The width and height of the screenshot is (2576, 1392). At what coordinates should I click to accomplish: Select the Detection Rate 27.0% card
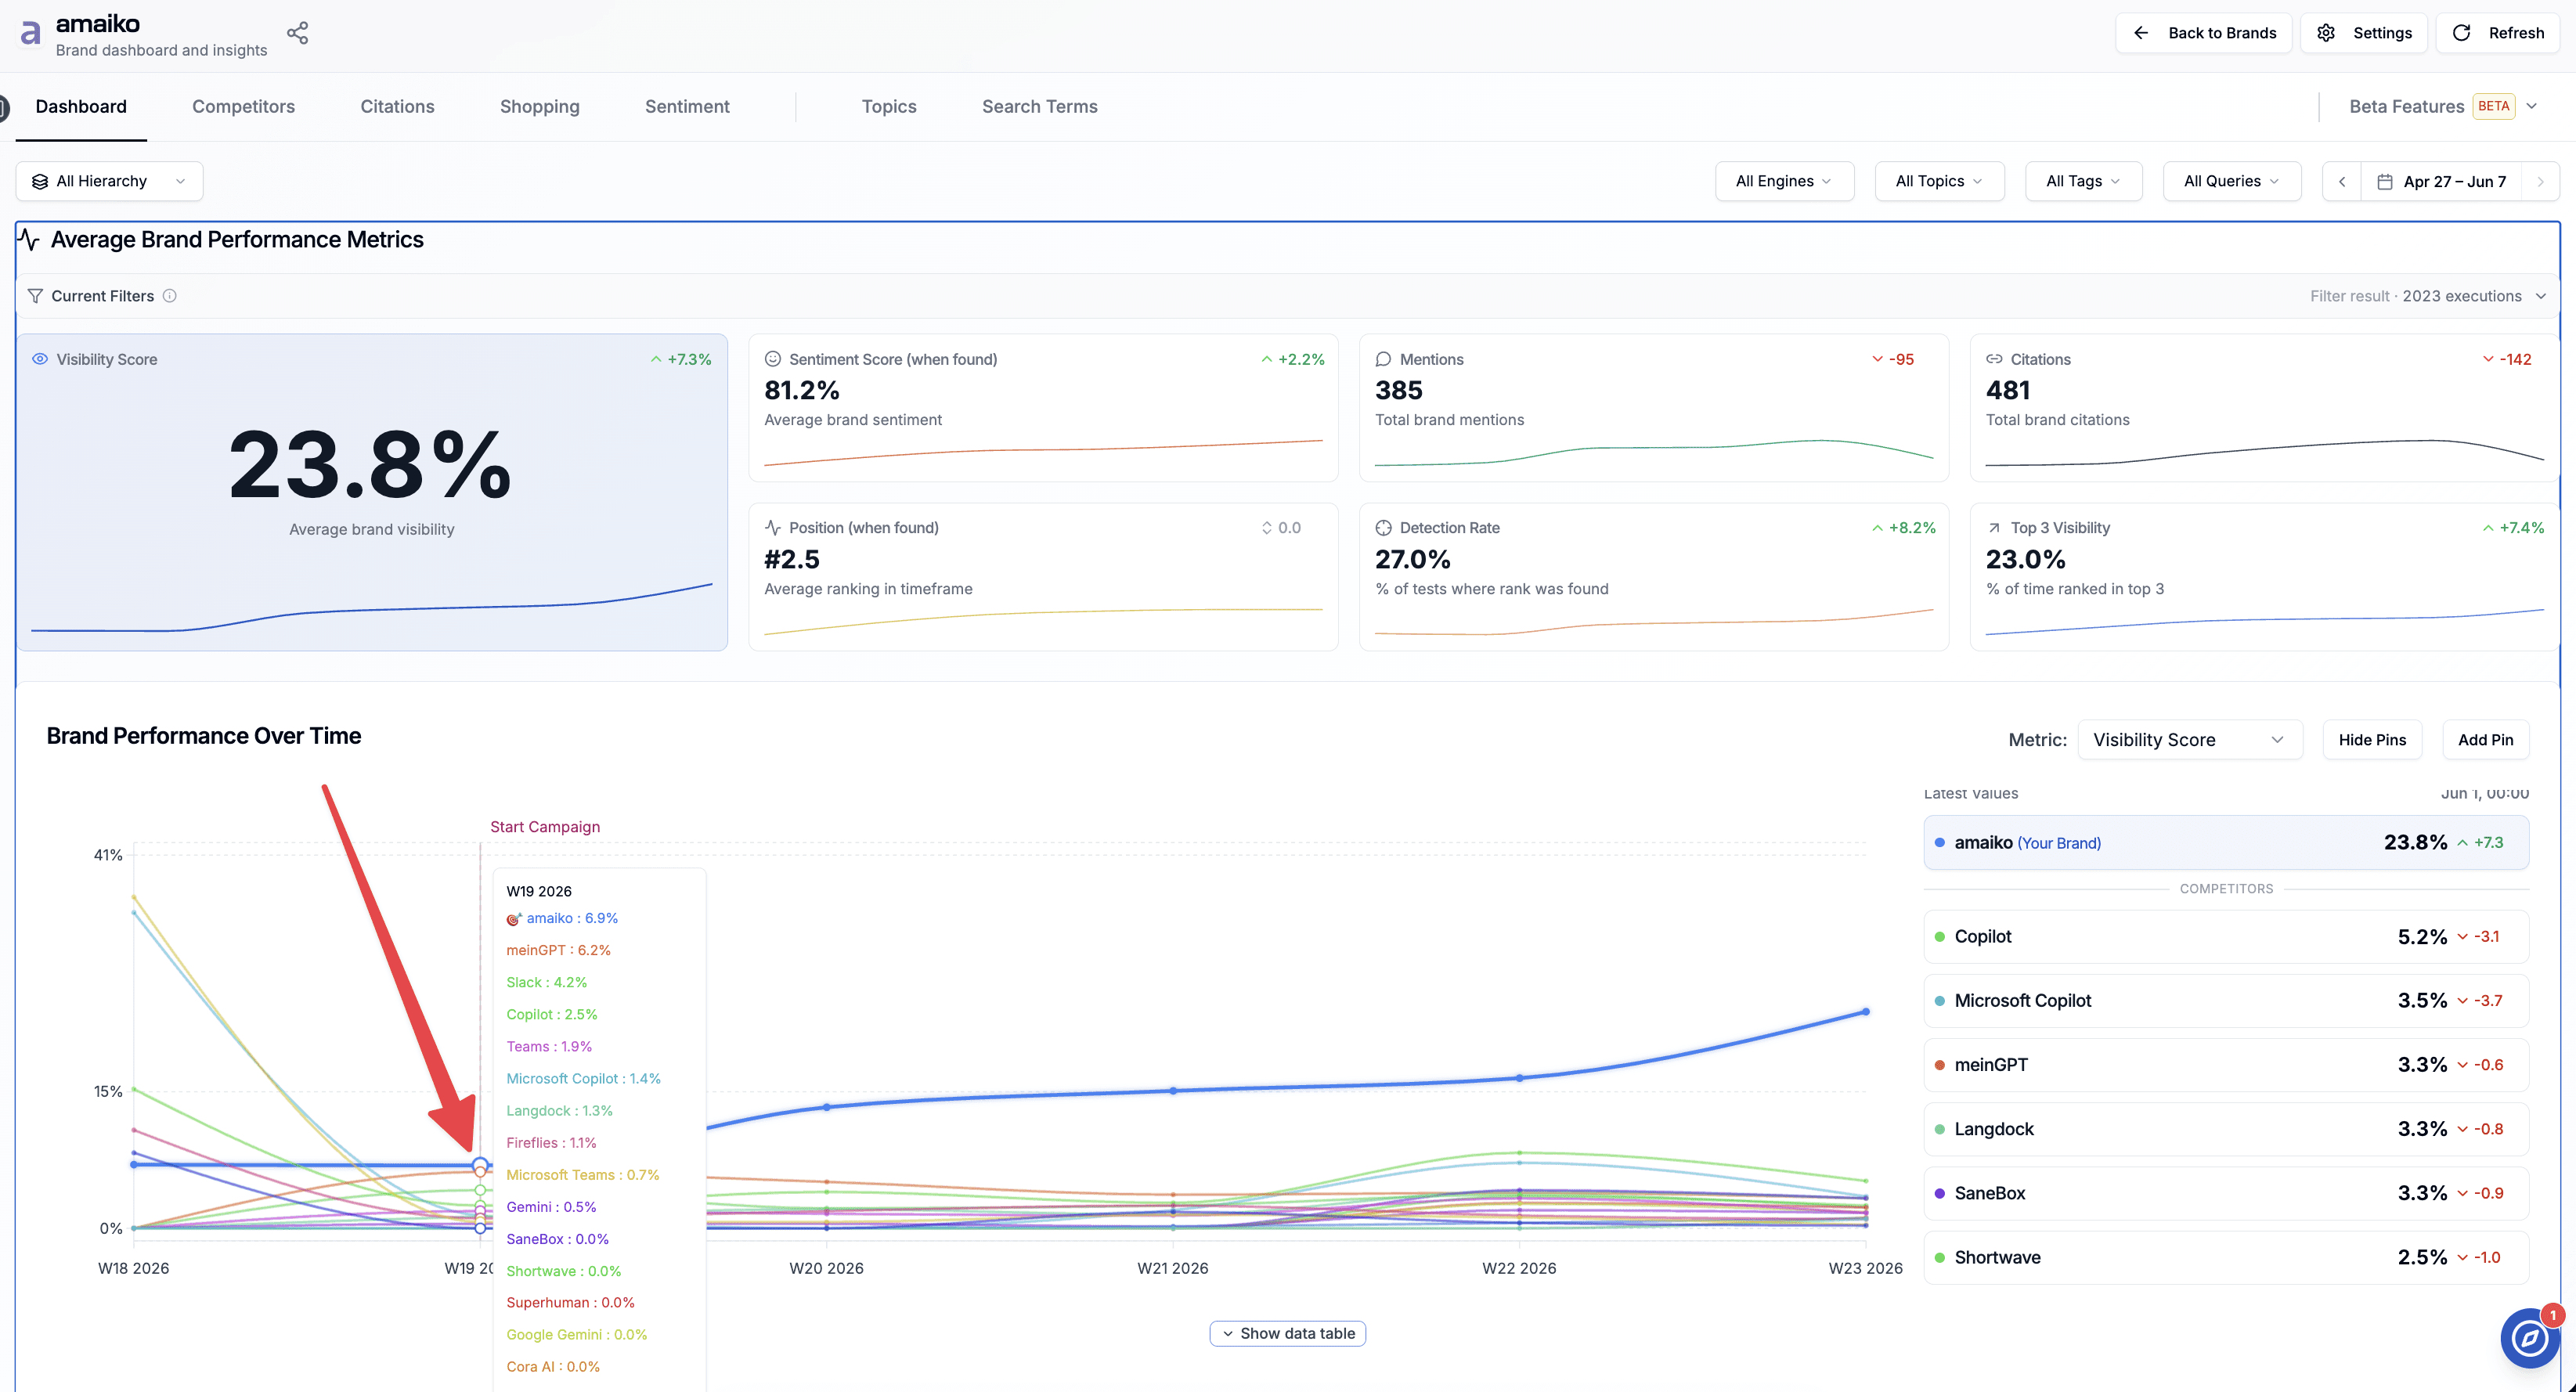coord(1654,577)
